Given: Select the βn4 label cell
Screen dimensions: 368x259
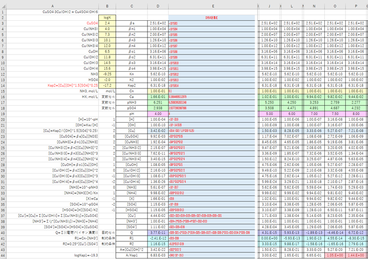Looking at the screenshot, I should point(132,46).
